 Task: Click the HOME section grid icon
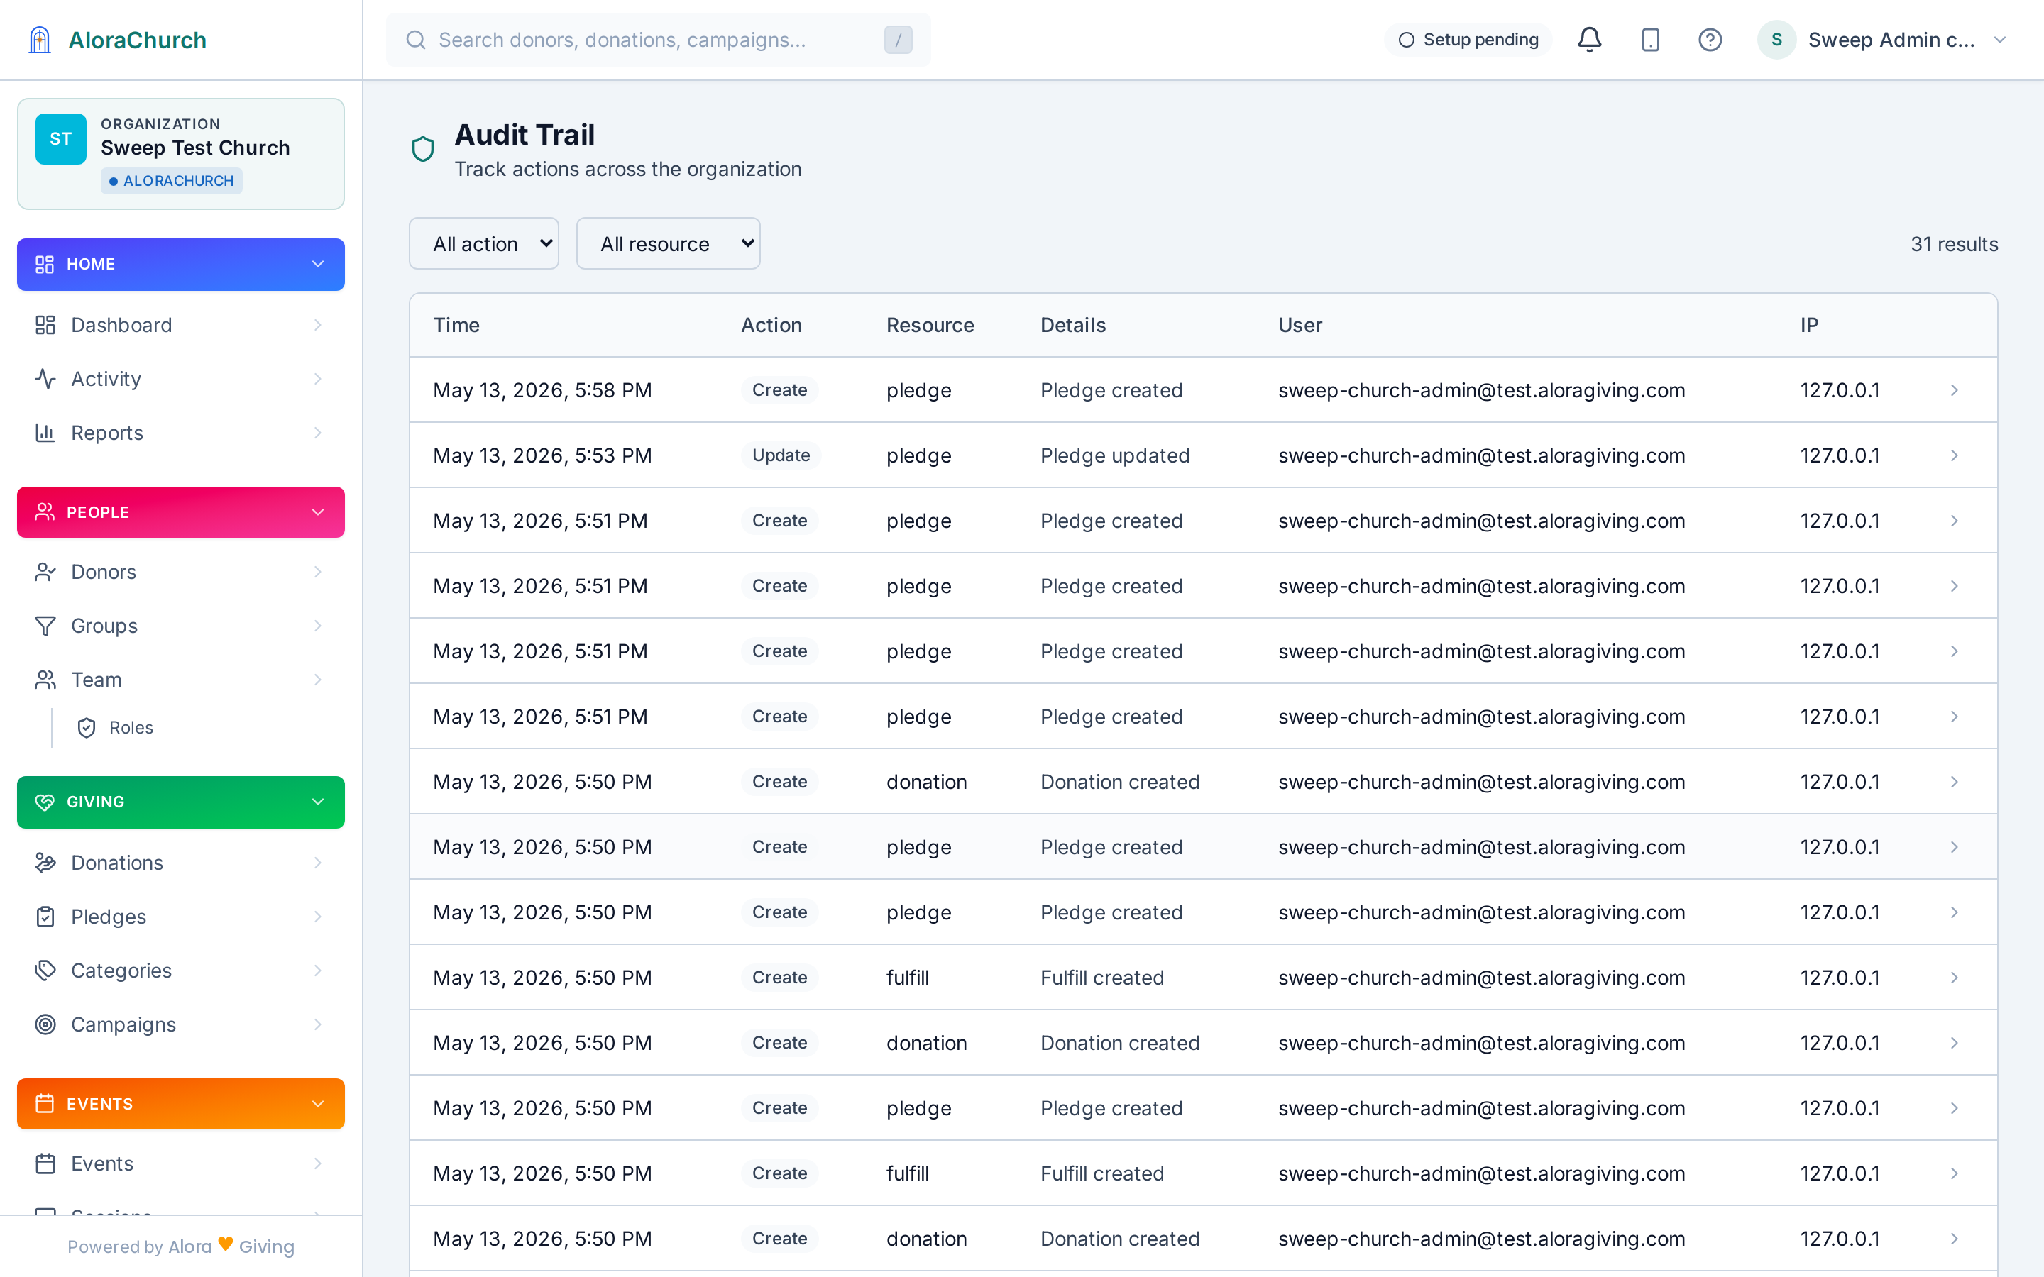tap(44, 265)
